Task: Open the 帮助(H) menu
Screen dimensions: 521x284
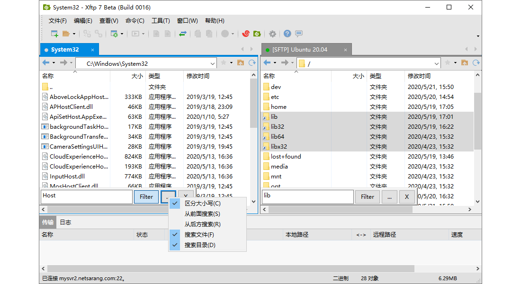Action: tap(215, 21)
